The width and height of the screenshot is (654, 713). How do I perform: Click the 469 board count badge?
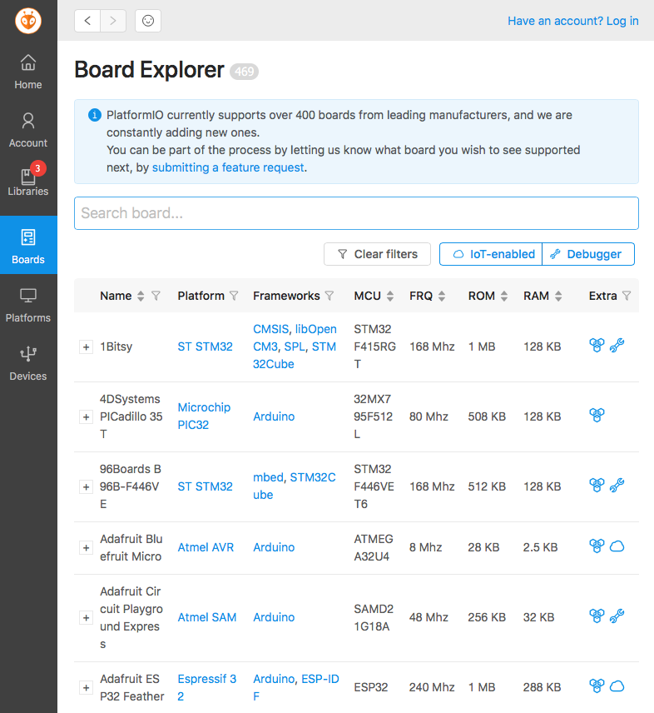245,72
